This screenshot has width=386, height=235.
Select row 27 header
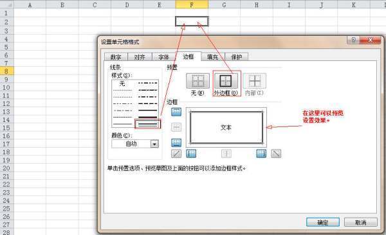pos(6,225)
